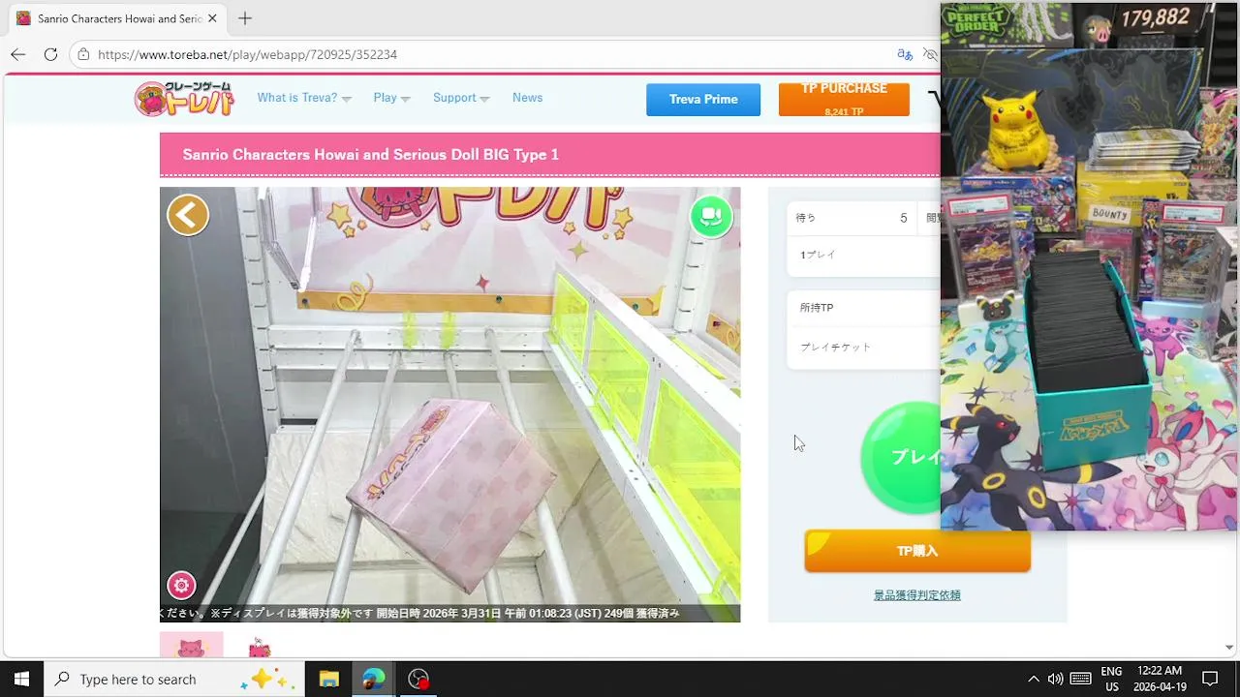This screenshot has width=1240, height=697.
Task: Open the notification center icon
Action: (1210, 679)
